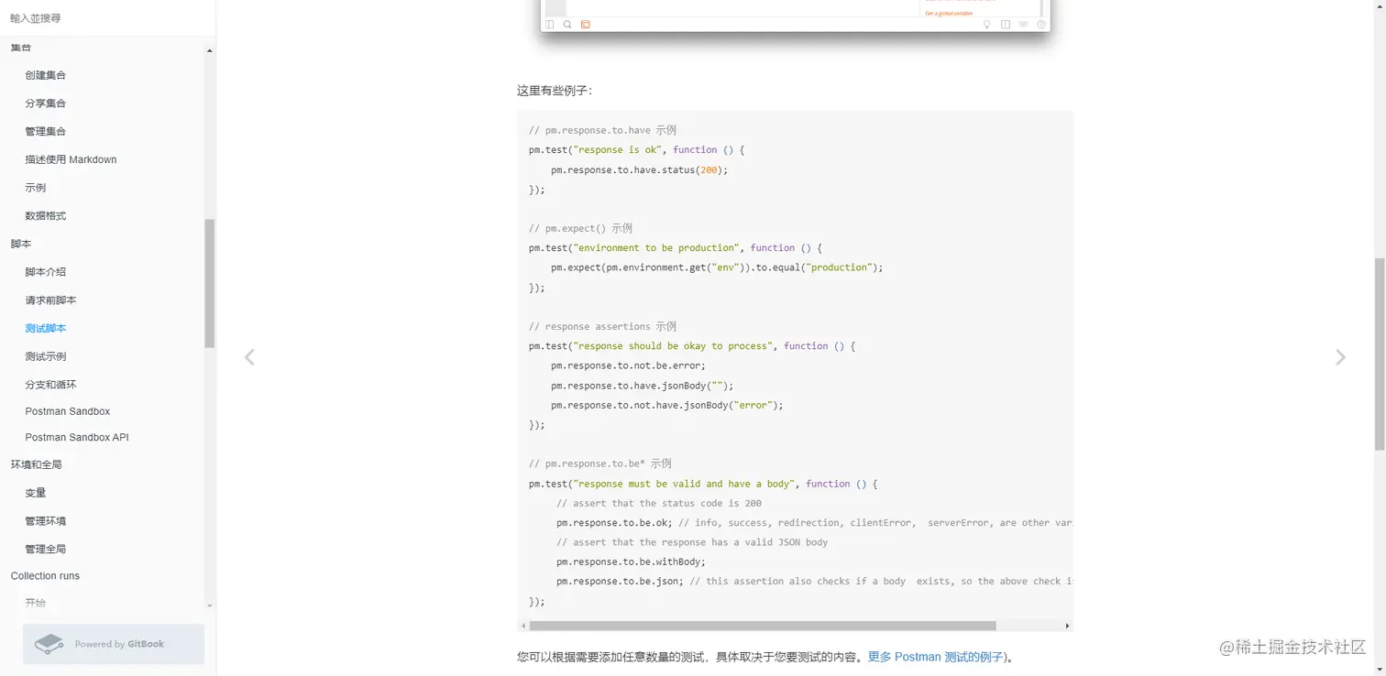Click "response should be okay to process" line
The image size is (1386, 676).
click(692, 345)
